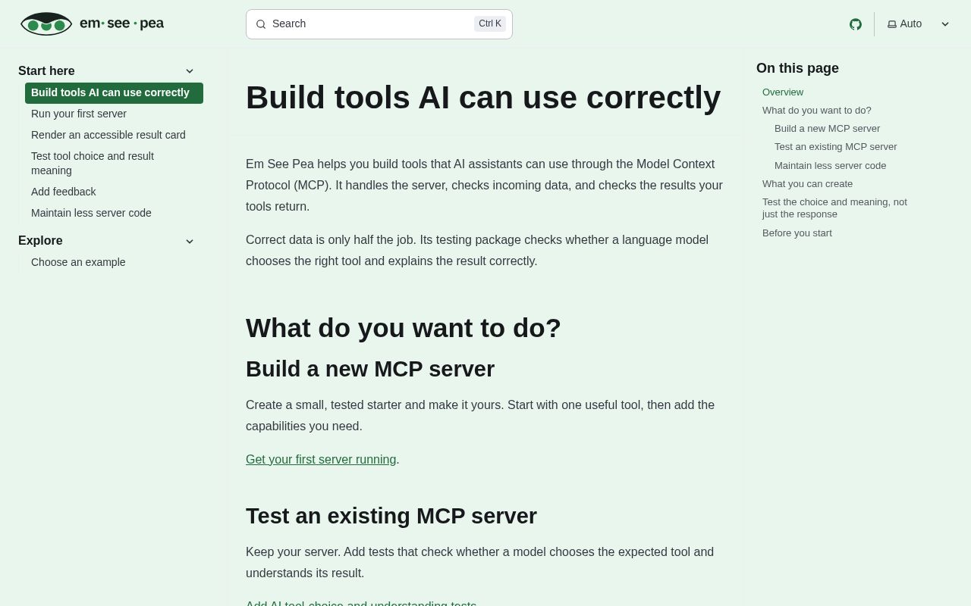This screenshot has height=606, width=971.
Task: Jump to Test an existing MCP server in contents
Action: [836, 147]
